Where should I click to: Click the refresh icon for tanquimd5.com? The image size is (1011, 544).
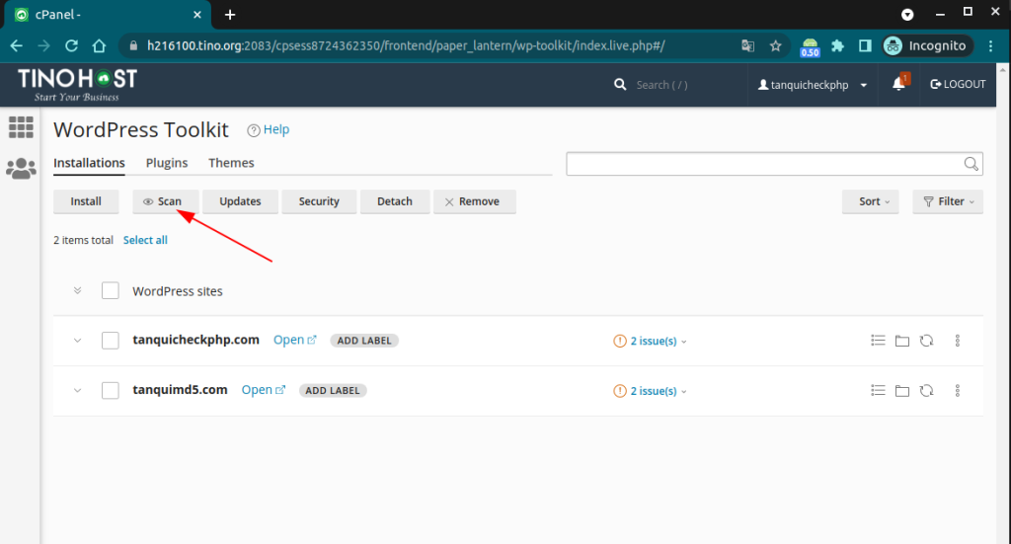click(x=926, y=391)
